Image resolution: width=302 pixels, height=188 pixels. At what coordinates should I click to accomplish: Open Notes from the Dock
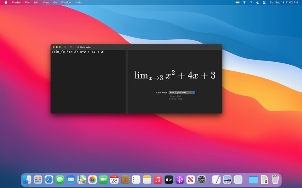[147, 180]
